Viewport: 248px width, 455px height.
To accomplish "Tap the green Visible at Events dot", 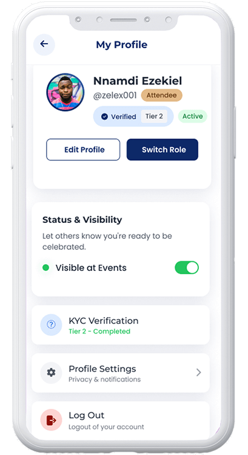I will click(x=45, y=267).
